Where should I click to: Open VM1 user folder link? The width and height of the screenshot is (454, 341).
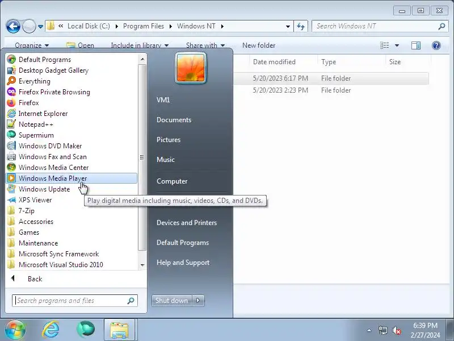tap(163, 100)
